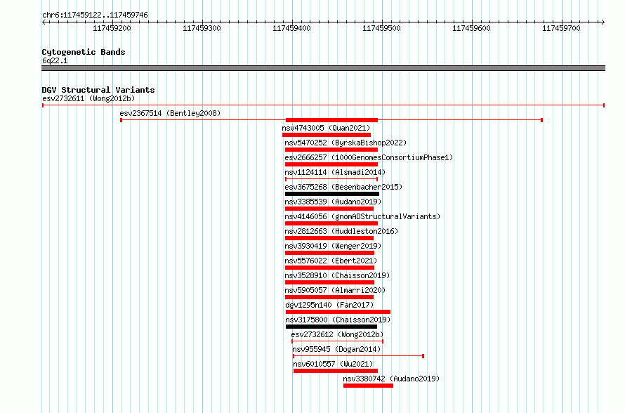Open esv3675268 (Besenbacher2015) variant
The height and width of the screenshot is (413, 625).
coord(343,187)
